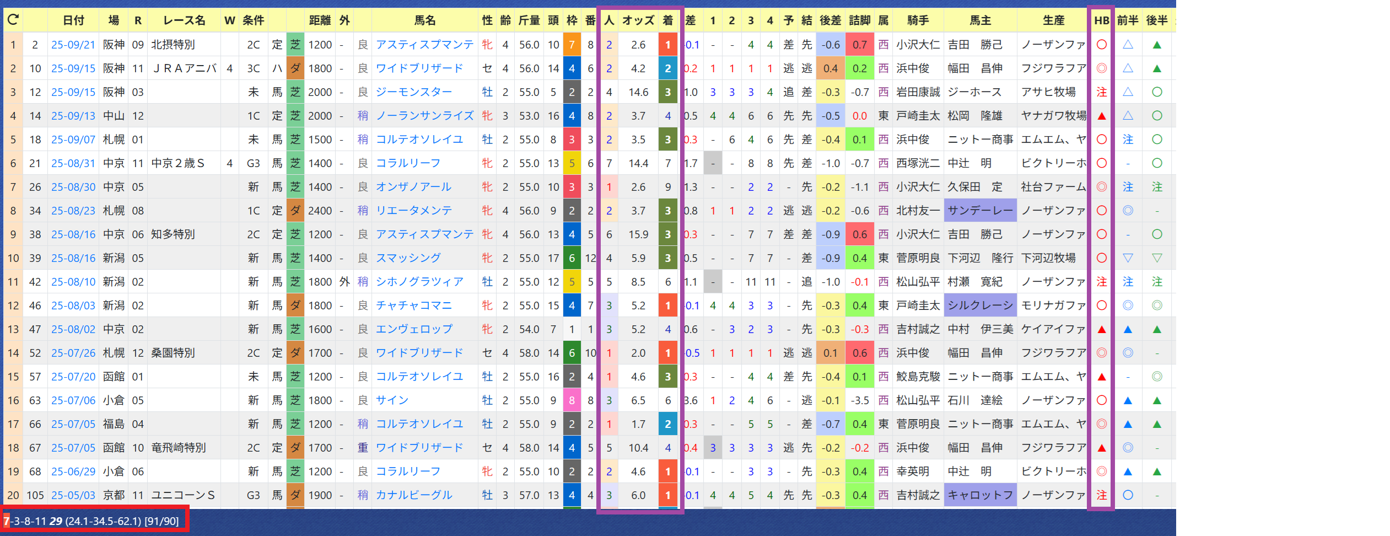Image resolution: width=1390 pixels, height=536 pixels.
Task: Click jockey cell 鮫島克駿
Action: pyautogui.click(x=918, y=377)
